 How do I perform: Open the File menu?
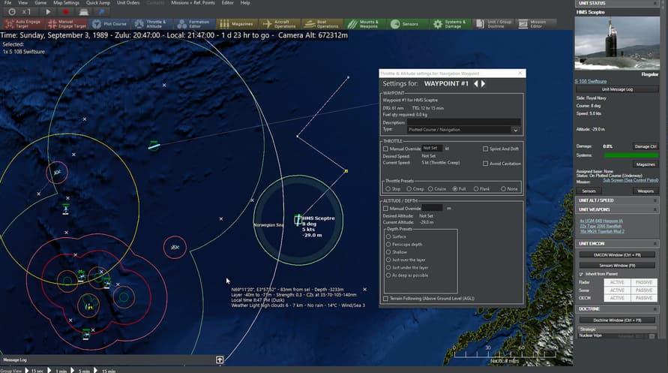(x=7, y=2)
